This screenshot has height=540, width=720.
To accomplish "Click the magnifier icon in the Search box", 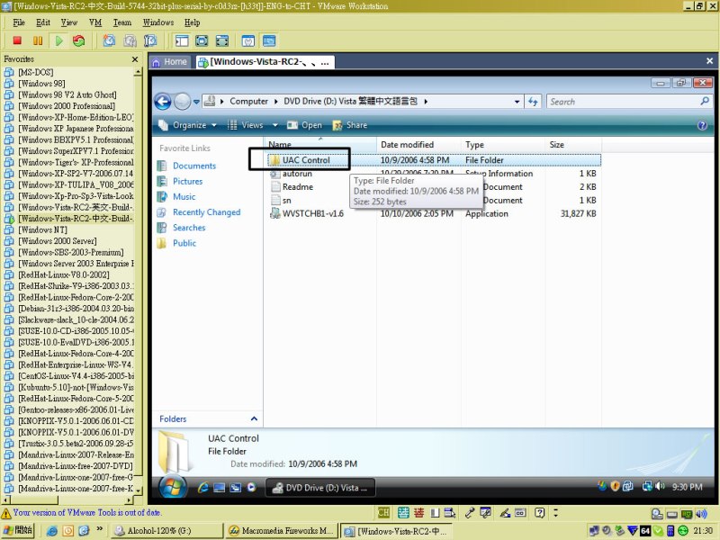I will (x=705, y=101).
